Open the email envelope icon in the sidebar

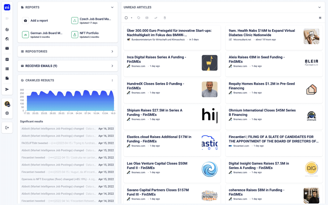click(x=7, y=48)
